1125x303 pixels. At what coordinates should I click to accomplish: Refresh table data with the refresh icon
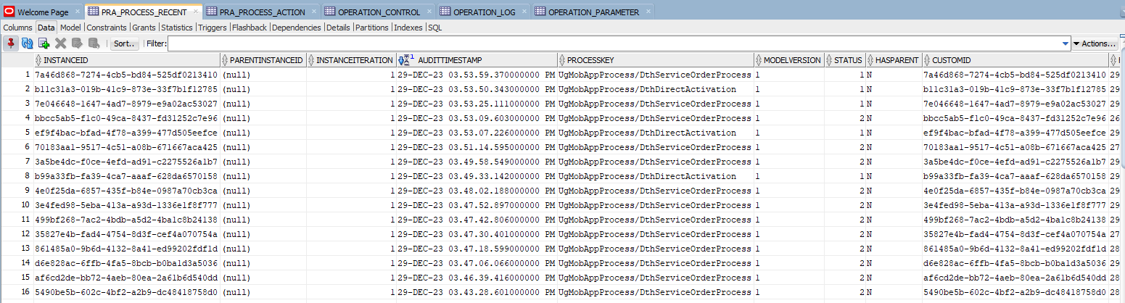tap(28, 43)
